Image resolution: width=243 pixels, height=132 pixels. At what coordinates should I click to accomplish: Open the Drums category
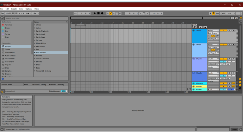tap(7, 49)
